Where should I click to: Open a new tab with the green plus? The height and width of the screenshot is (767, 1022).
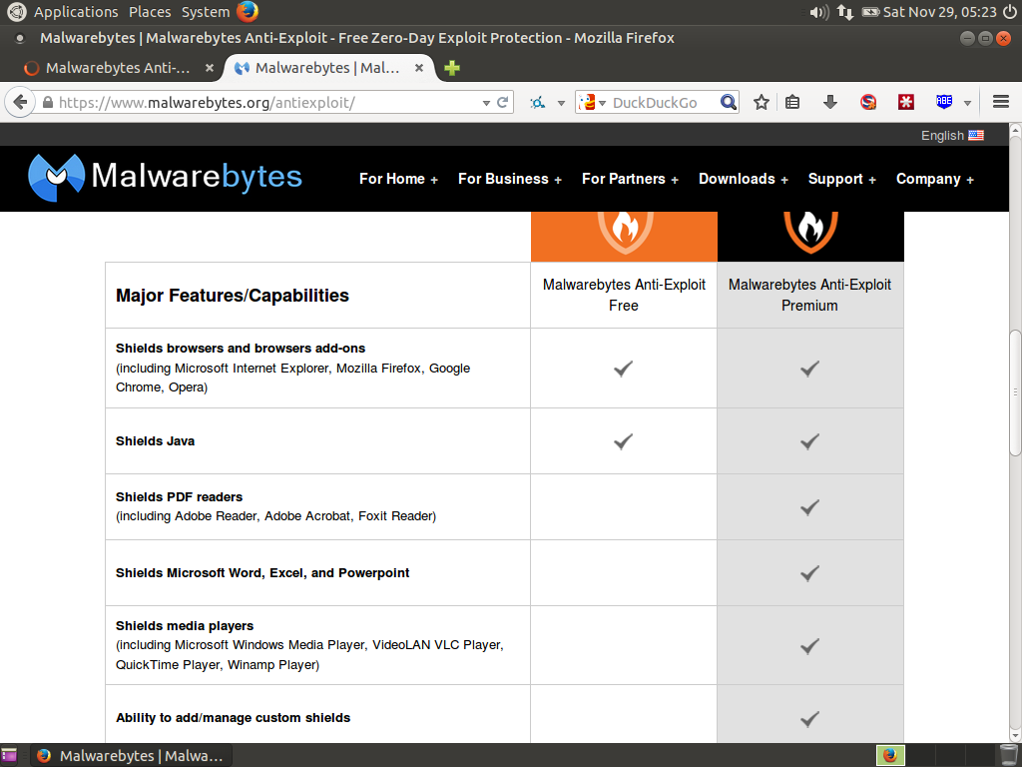coord(452,68)
